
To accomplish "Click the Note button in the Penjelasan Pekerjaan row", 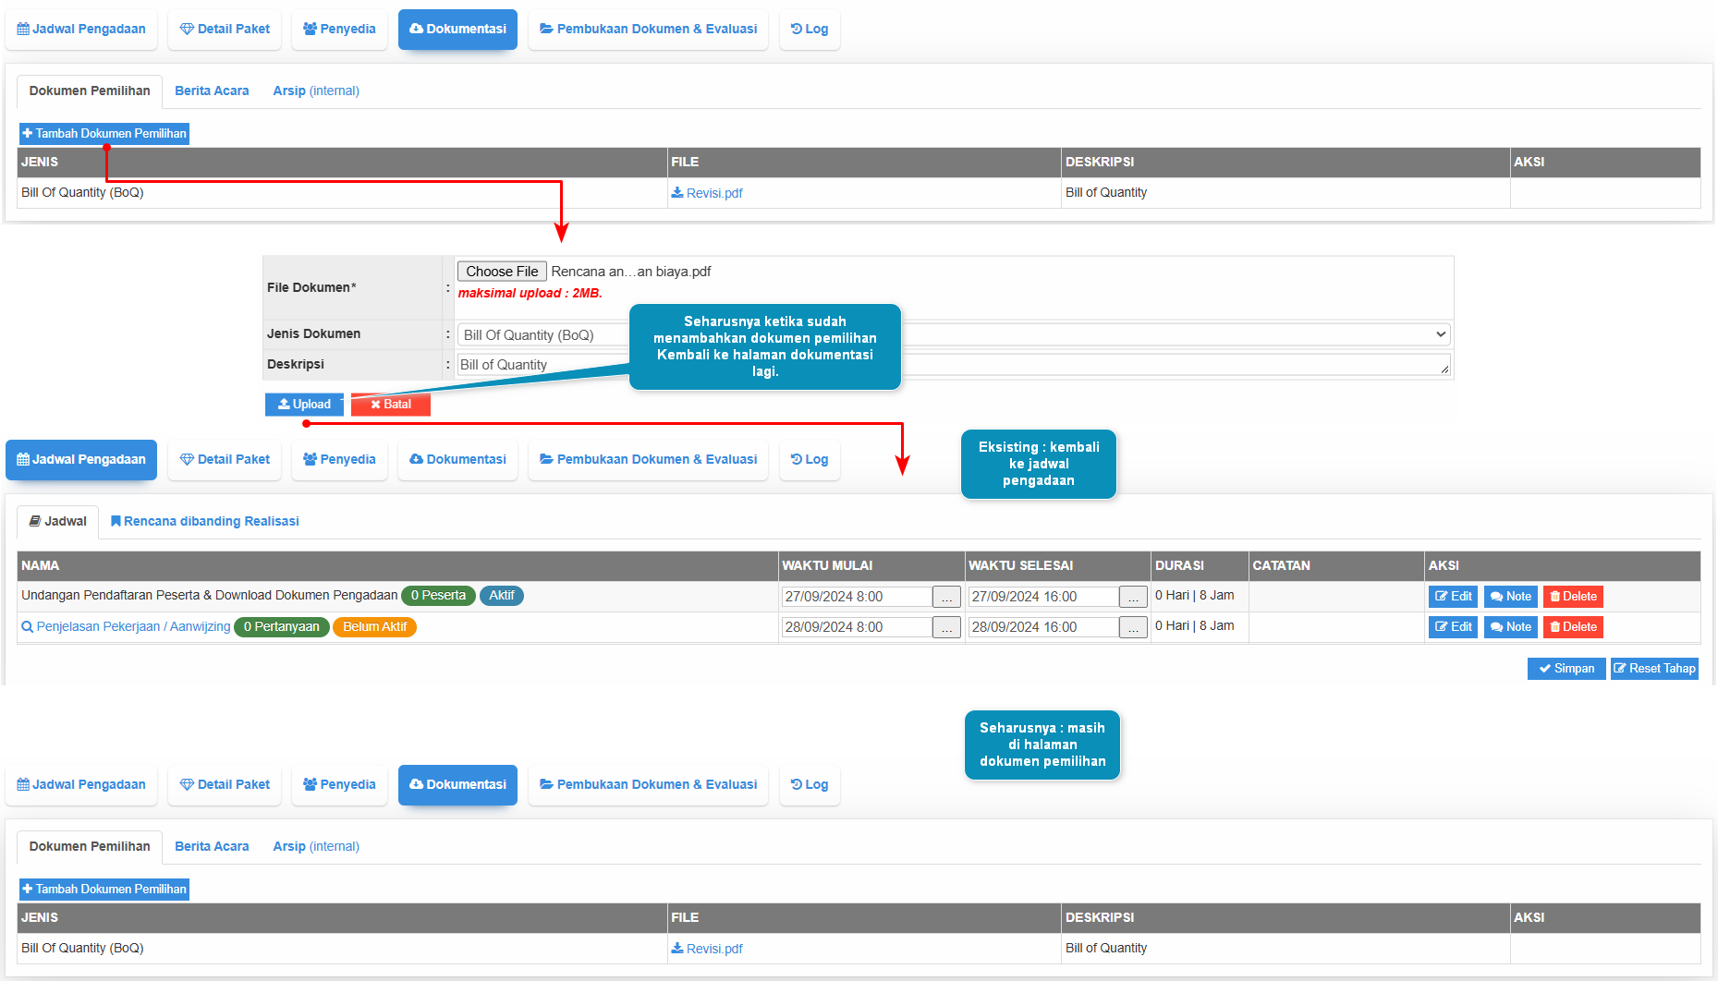I will tap(1511, 626).
